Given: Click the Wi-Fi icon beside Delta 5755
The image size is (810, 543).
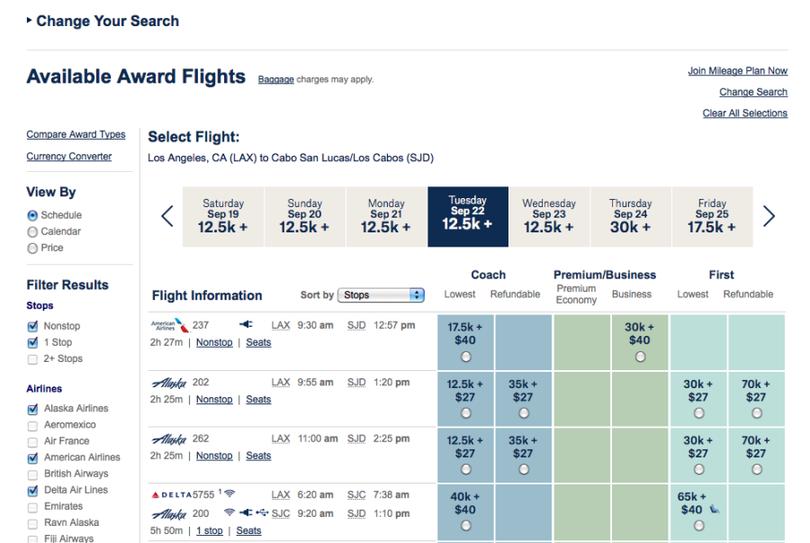Looking at the screenshot, I should click(230, 494).
